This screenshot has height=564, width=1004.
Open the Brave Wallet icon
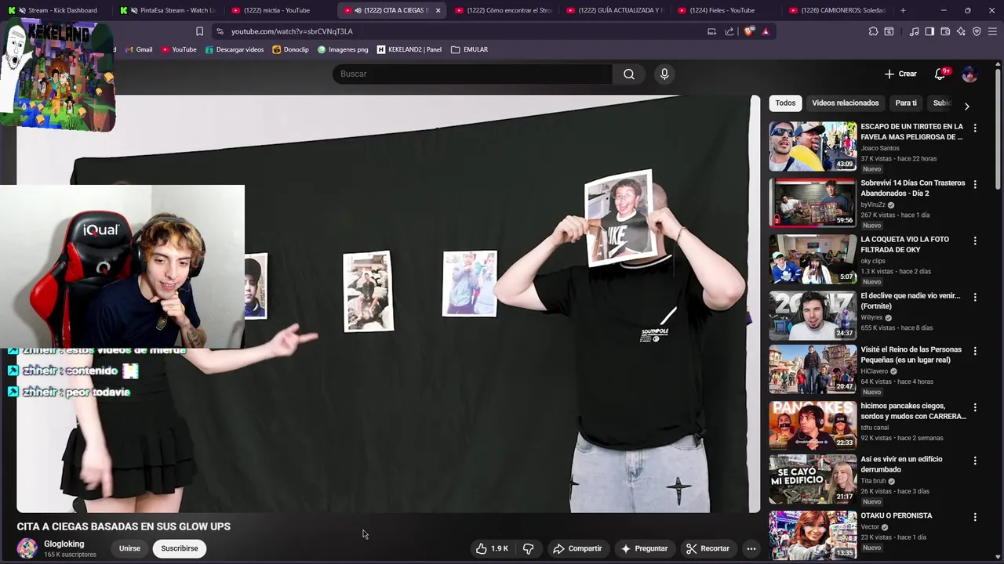(x=945, y=31)
